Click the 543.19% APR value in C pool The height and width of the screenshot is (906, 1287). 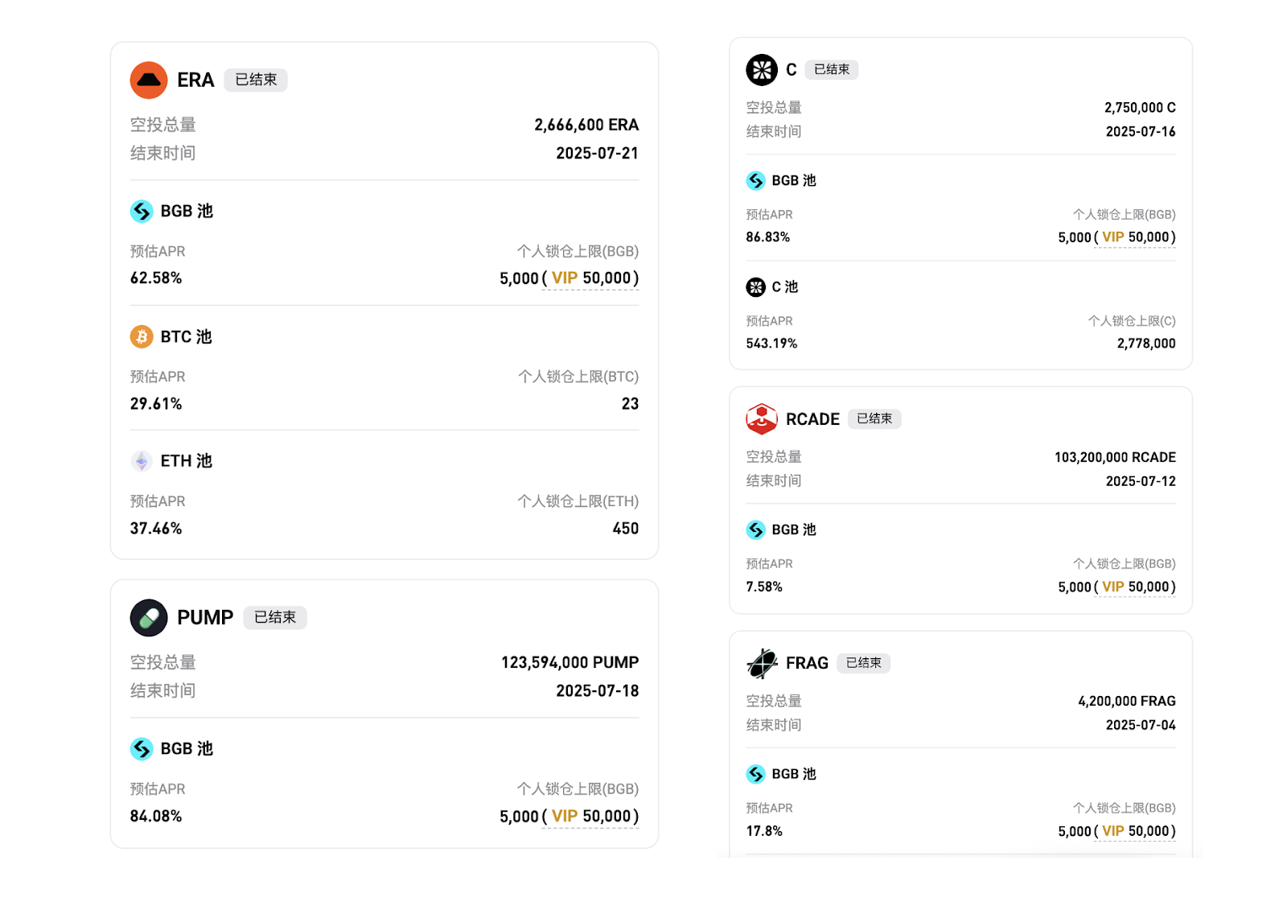click(x=771, y=343)
